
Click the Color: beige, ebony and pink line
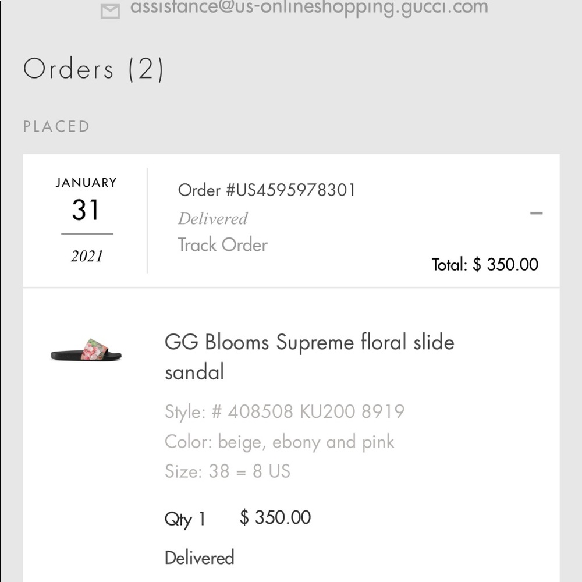click(x=279, y=442)
